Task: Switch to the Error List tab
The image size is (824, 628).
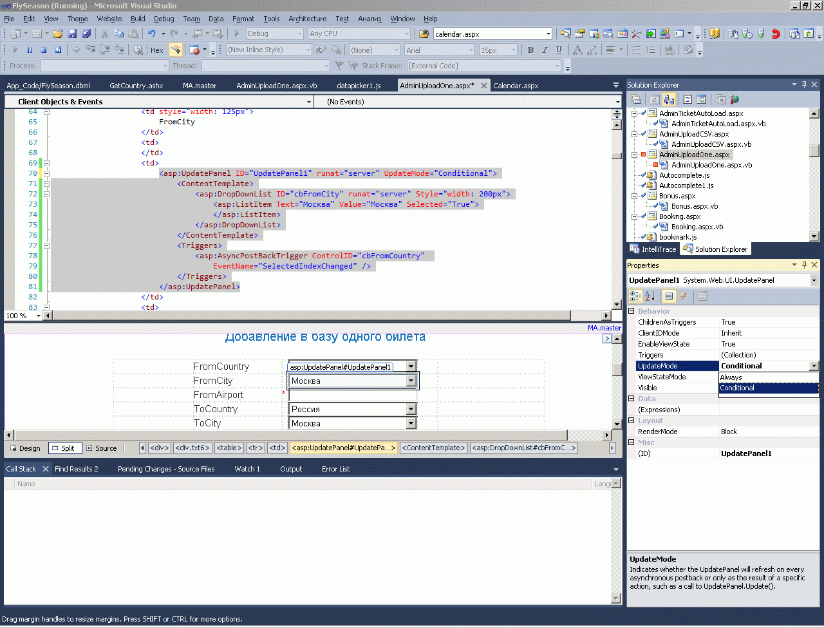Action: click(335, 469)
